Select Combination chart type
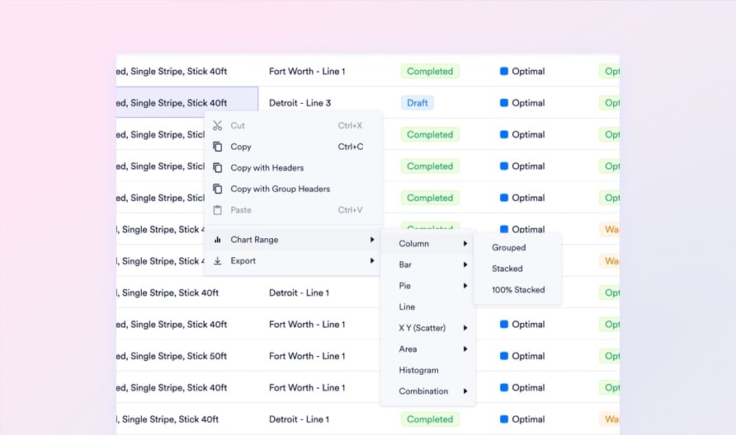The width and height of the screenshot is (736, 435). pyautogui.click(x=427, y=391)
